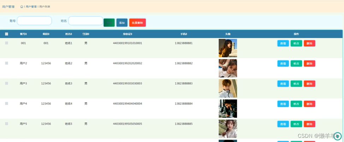344x142 pixels.
Task: Sort by 密码 column arrow
Action: pyautogui.click(x=49, y=34)
